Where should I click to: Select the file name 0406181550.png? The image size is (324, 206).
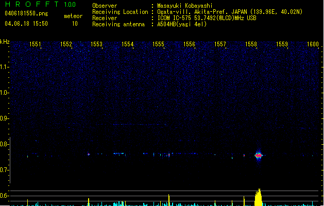26,13
